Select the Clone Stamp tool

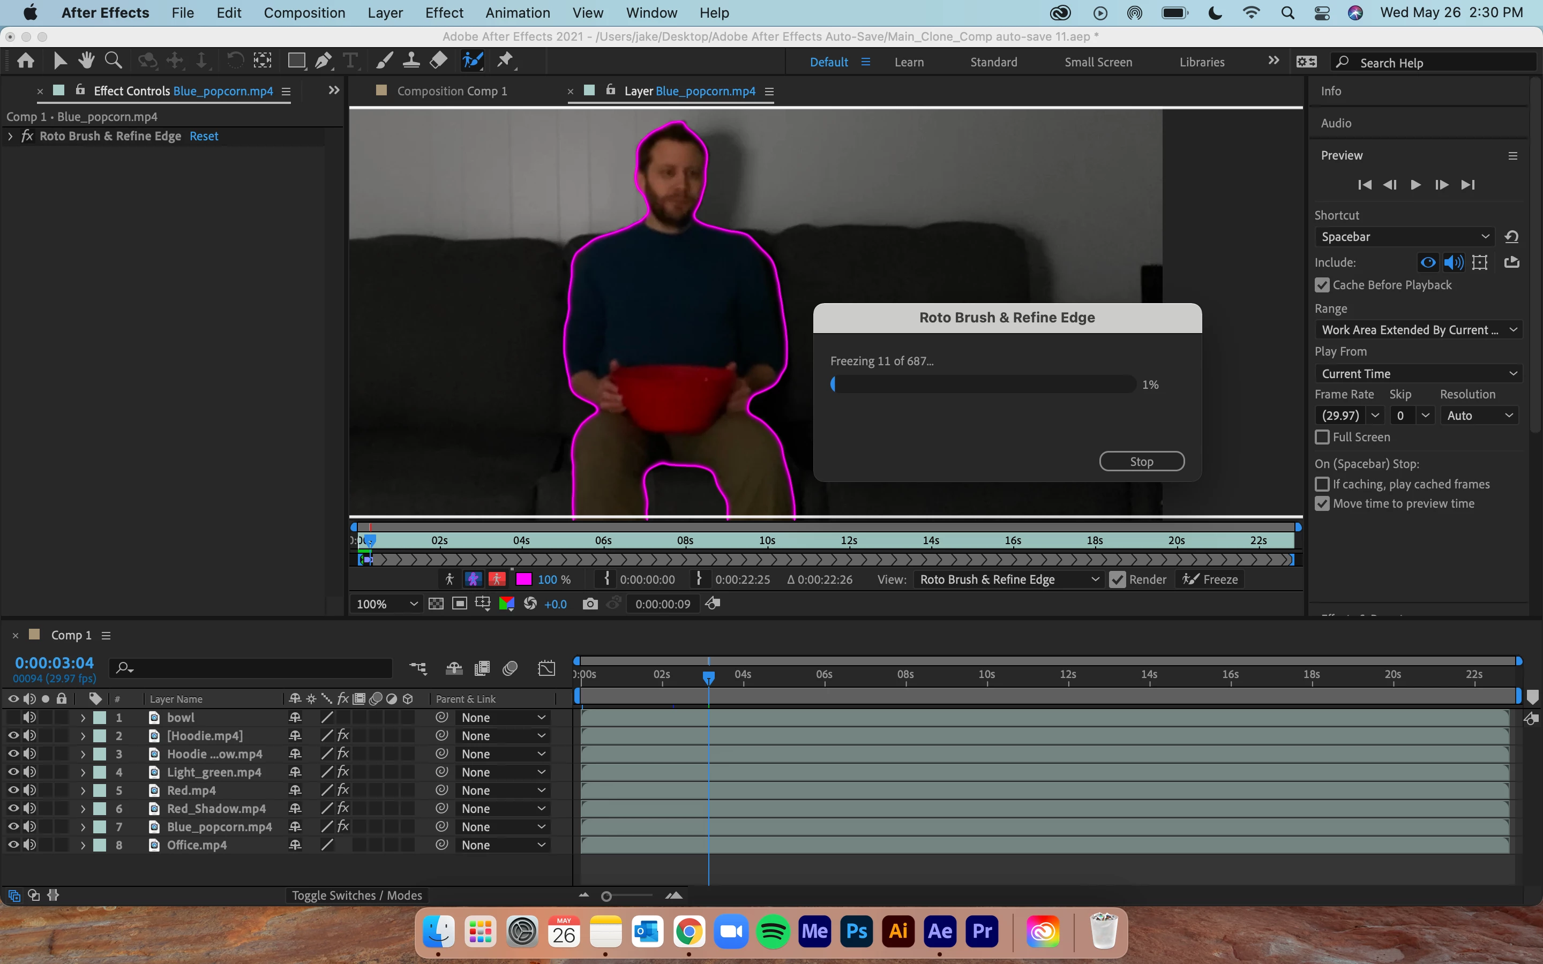tap(411, 61)
